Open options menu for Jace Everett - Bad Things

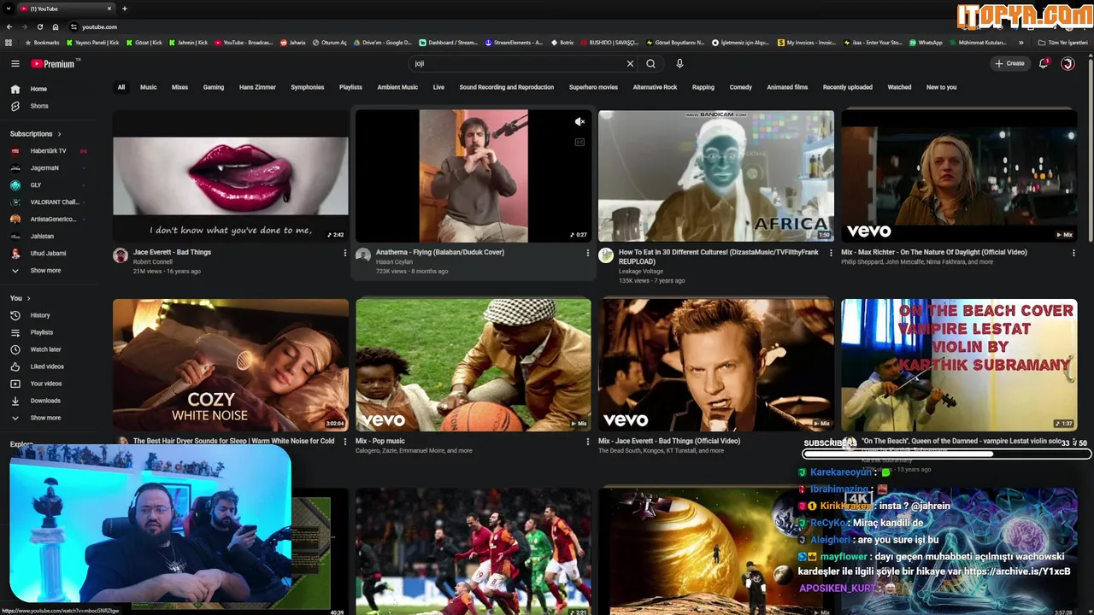point(344,253)
